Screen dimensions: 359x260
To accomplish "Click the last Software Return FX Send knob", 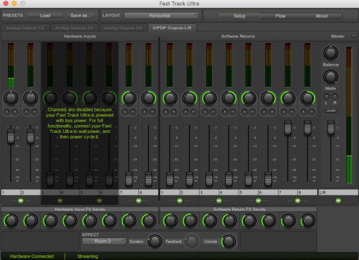I will click(x=308, y=221).
